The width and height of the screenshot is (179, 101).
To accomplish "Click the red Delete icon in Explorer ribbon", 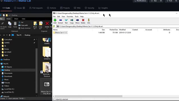I will [x=47, y=24].
